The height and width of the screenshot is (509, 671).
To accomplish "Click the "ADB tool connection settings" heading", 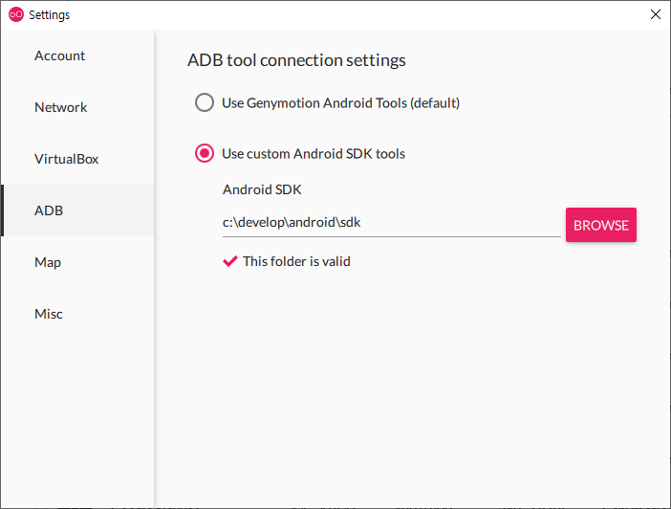I will (296, 60).
